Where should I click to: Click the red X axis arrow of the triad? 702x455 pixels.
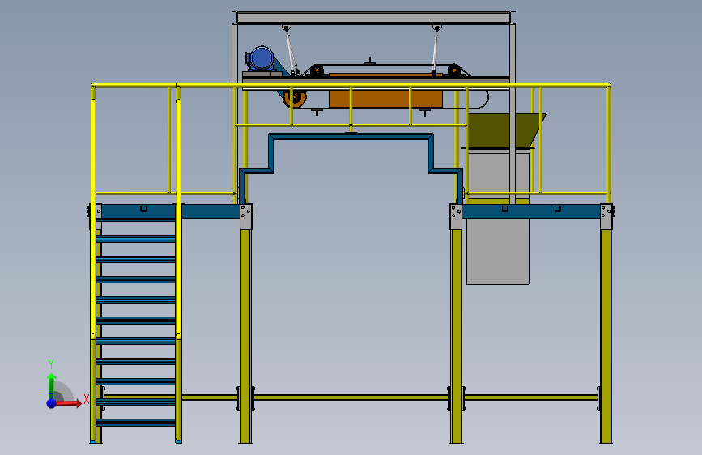pyautogui.click(x=68, y=403)
